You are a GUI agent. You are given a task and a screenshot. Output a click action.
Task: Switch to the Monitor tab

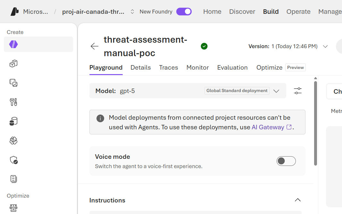[198, 67]
